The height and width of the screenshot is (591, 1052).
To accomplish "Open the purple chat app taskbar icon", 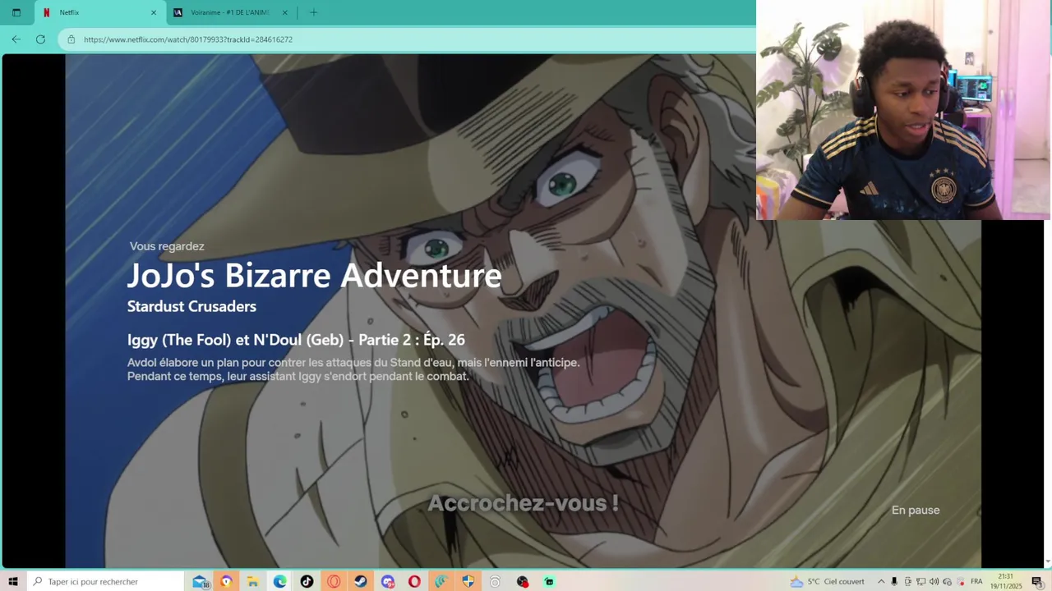I will tap(388, 581).
